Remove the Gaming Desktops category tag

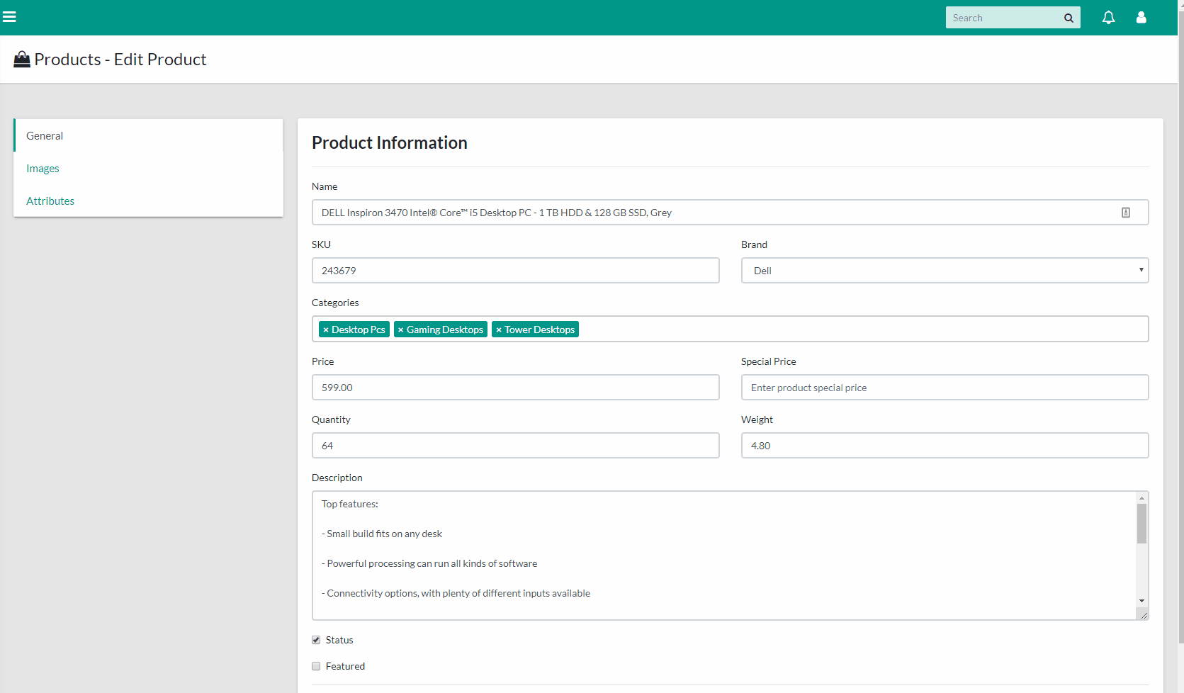point(402,329)
